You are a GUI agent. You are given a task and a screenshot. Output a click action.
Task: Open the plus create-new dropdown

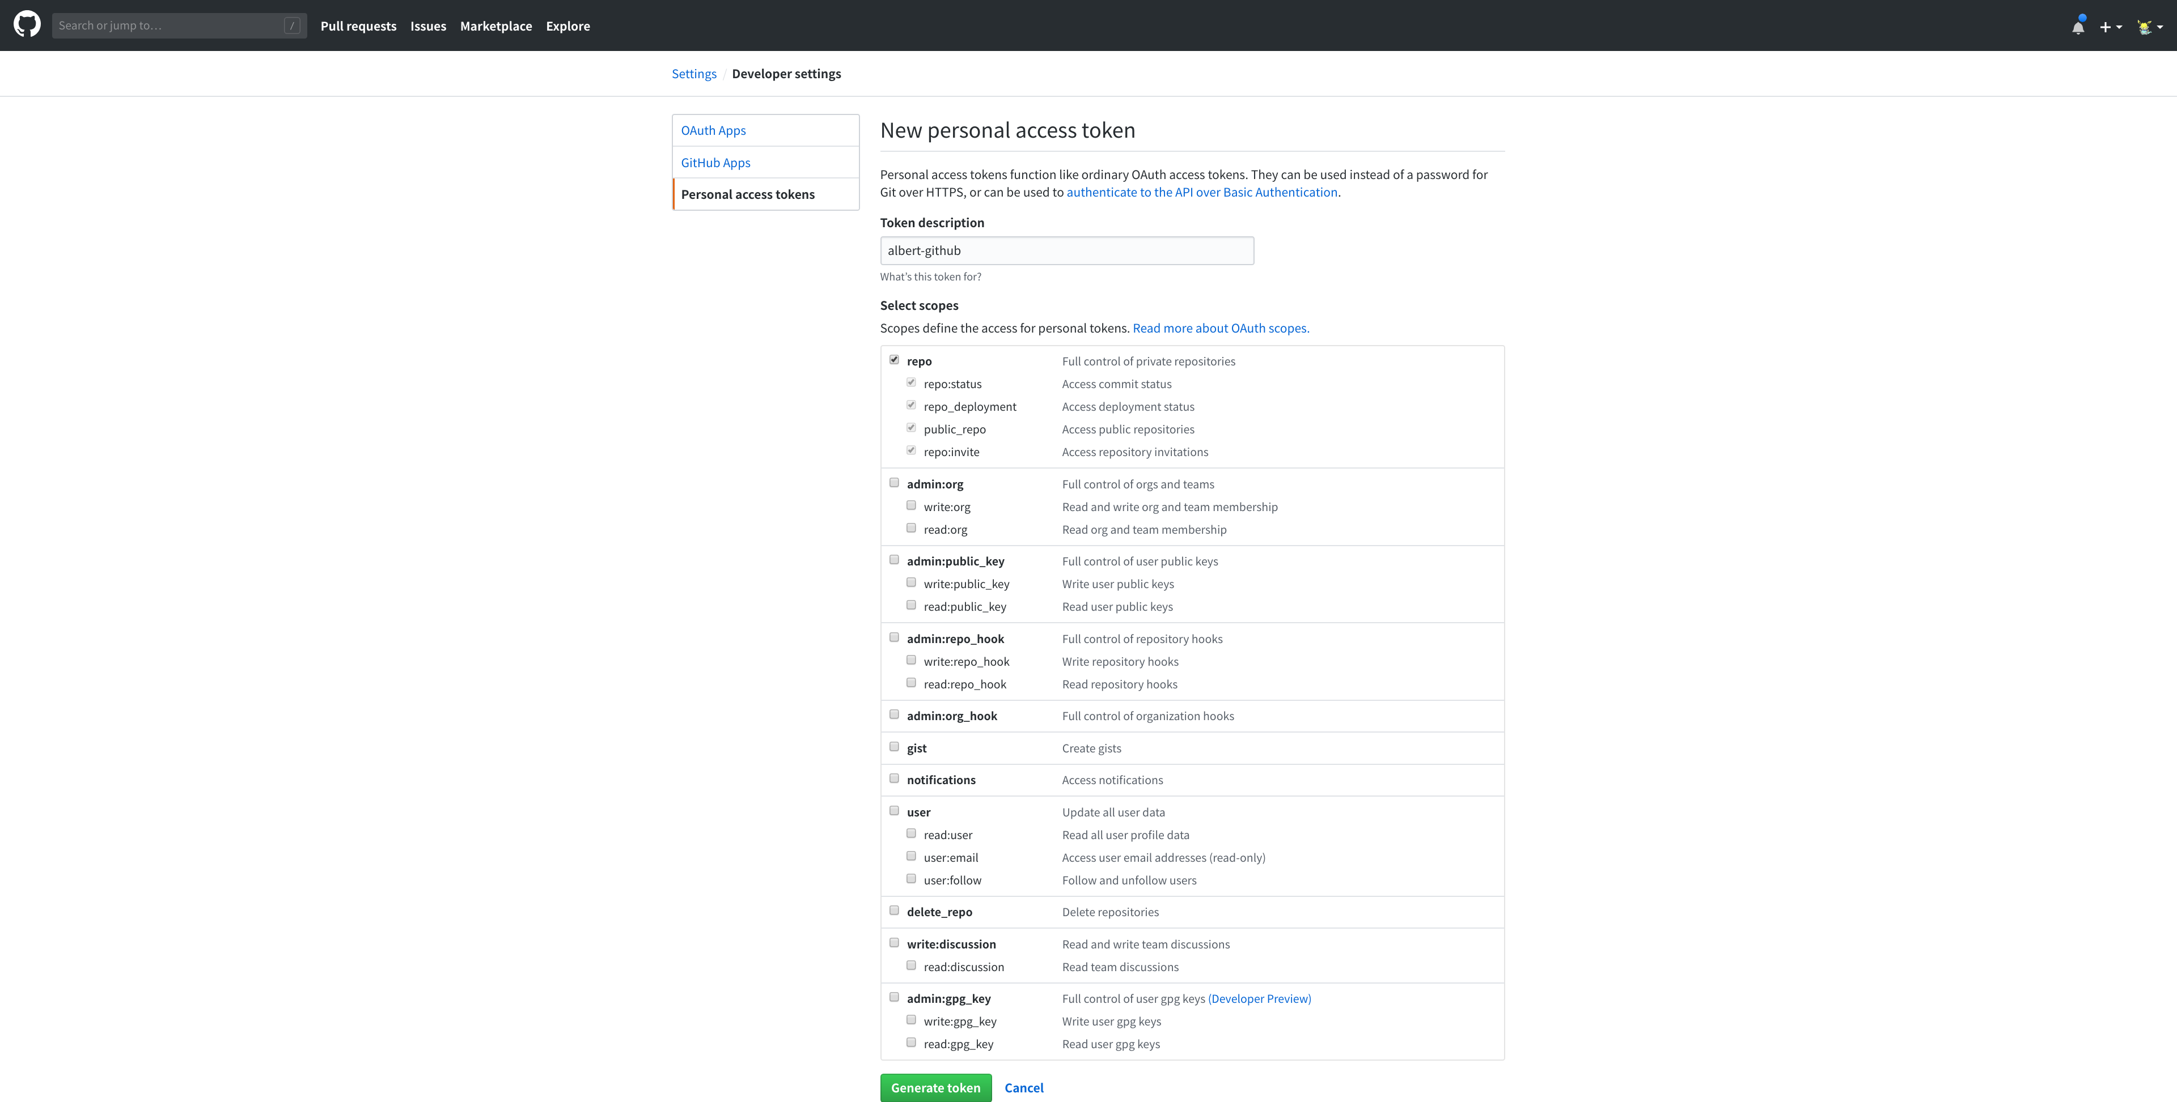(2110, 27)
